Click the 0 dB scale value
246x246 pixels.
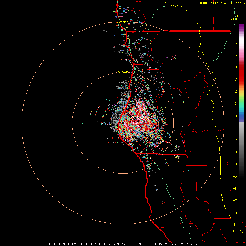236,116
